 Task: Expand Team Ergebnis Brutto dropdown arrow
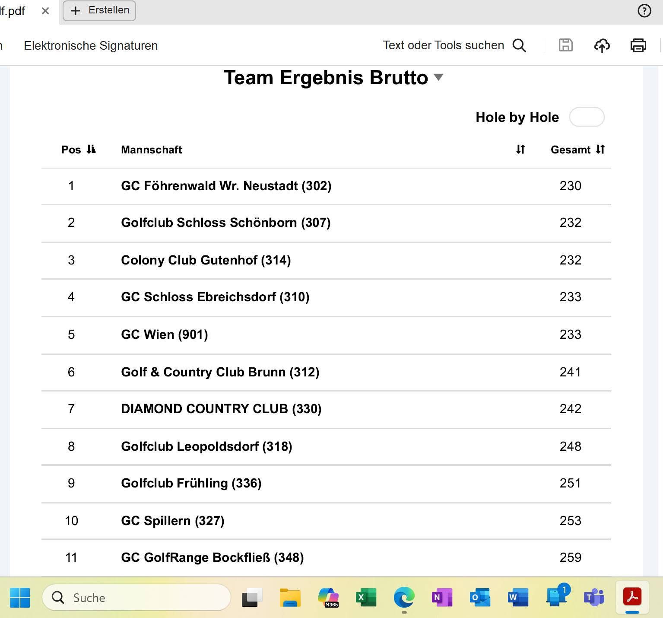(438, 77)
